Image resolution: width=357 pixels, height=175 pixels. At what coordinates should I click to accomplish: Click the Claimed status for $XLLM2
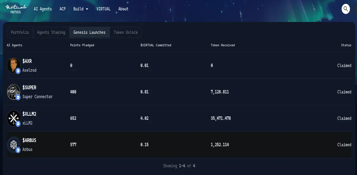(x=344, y=118)
